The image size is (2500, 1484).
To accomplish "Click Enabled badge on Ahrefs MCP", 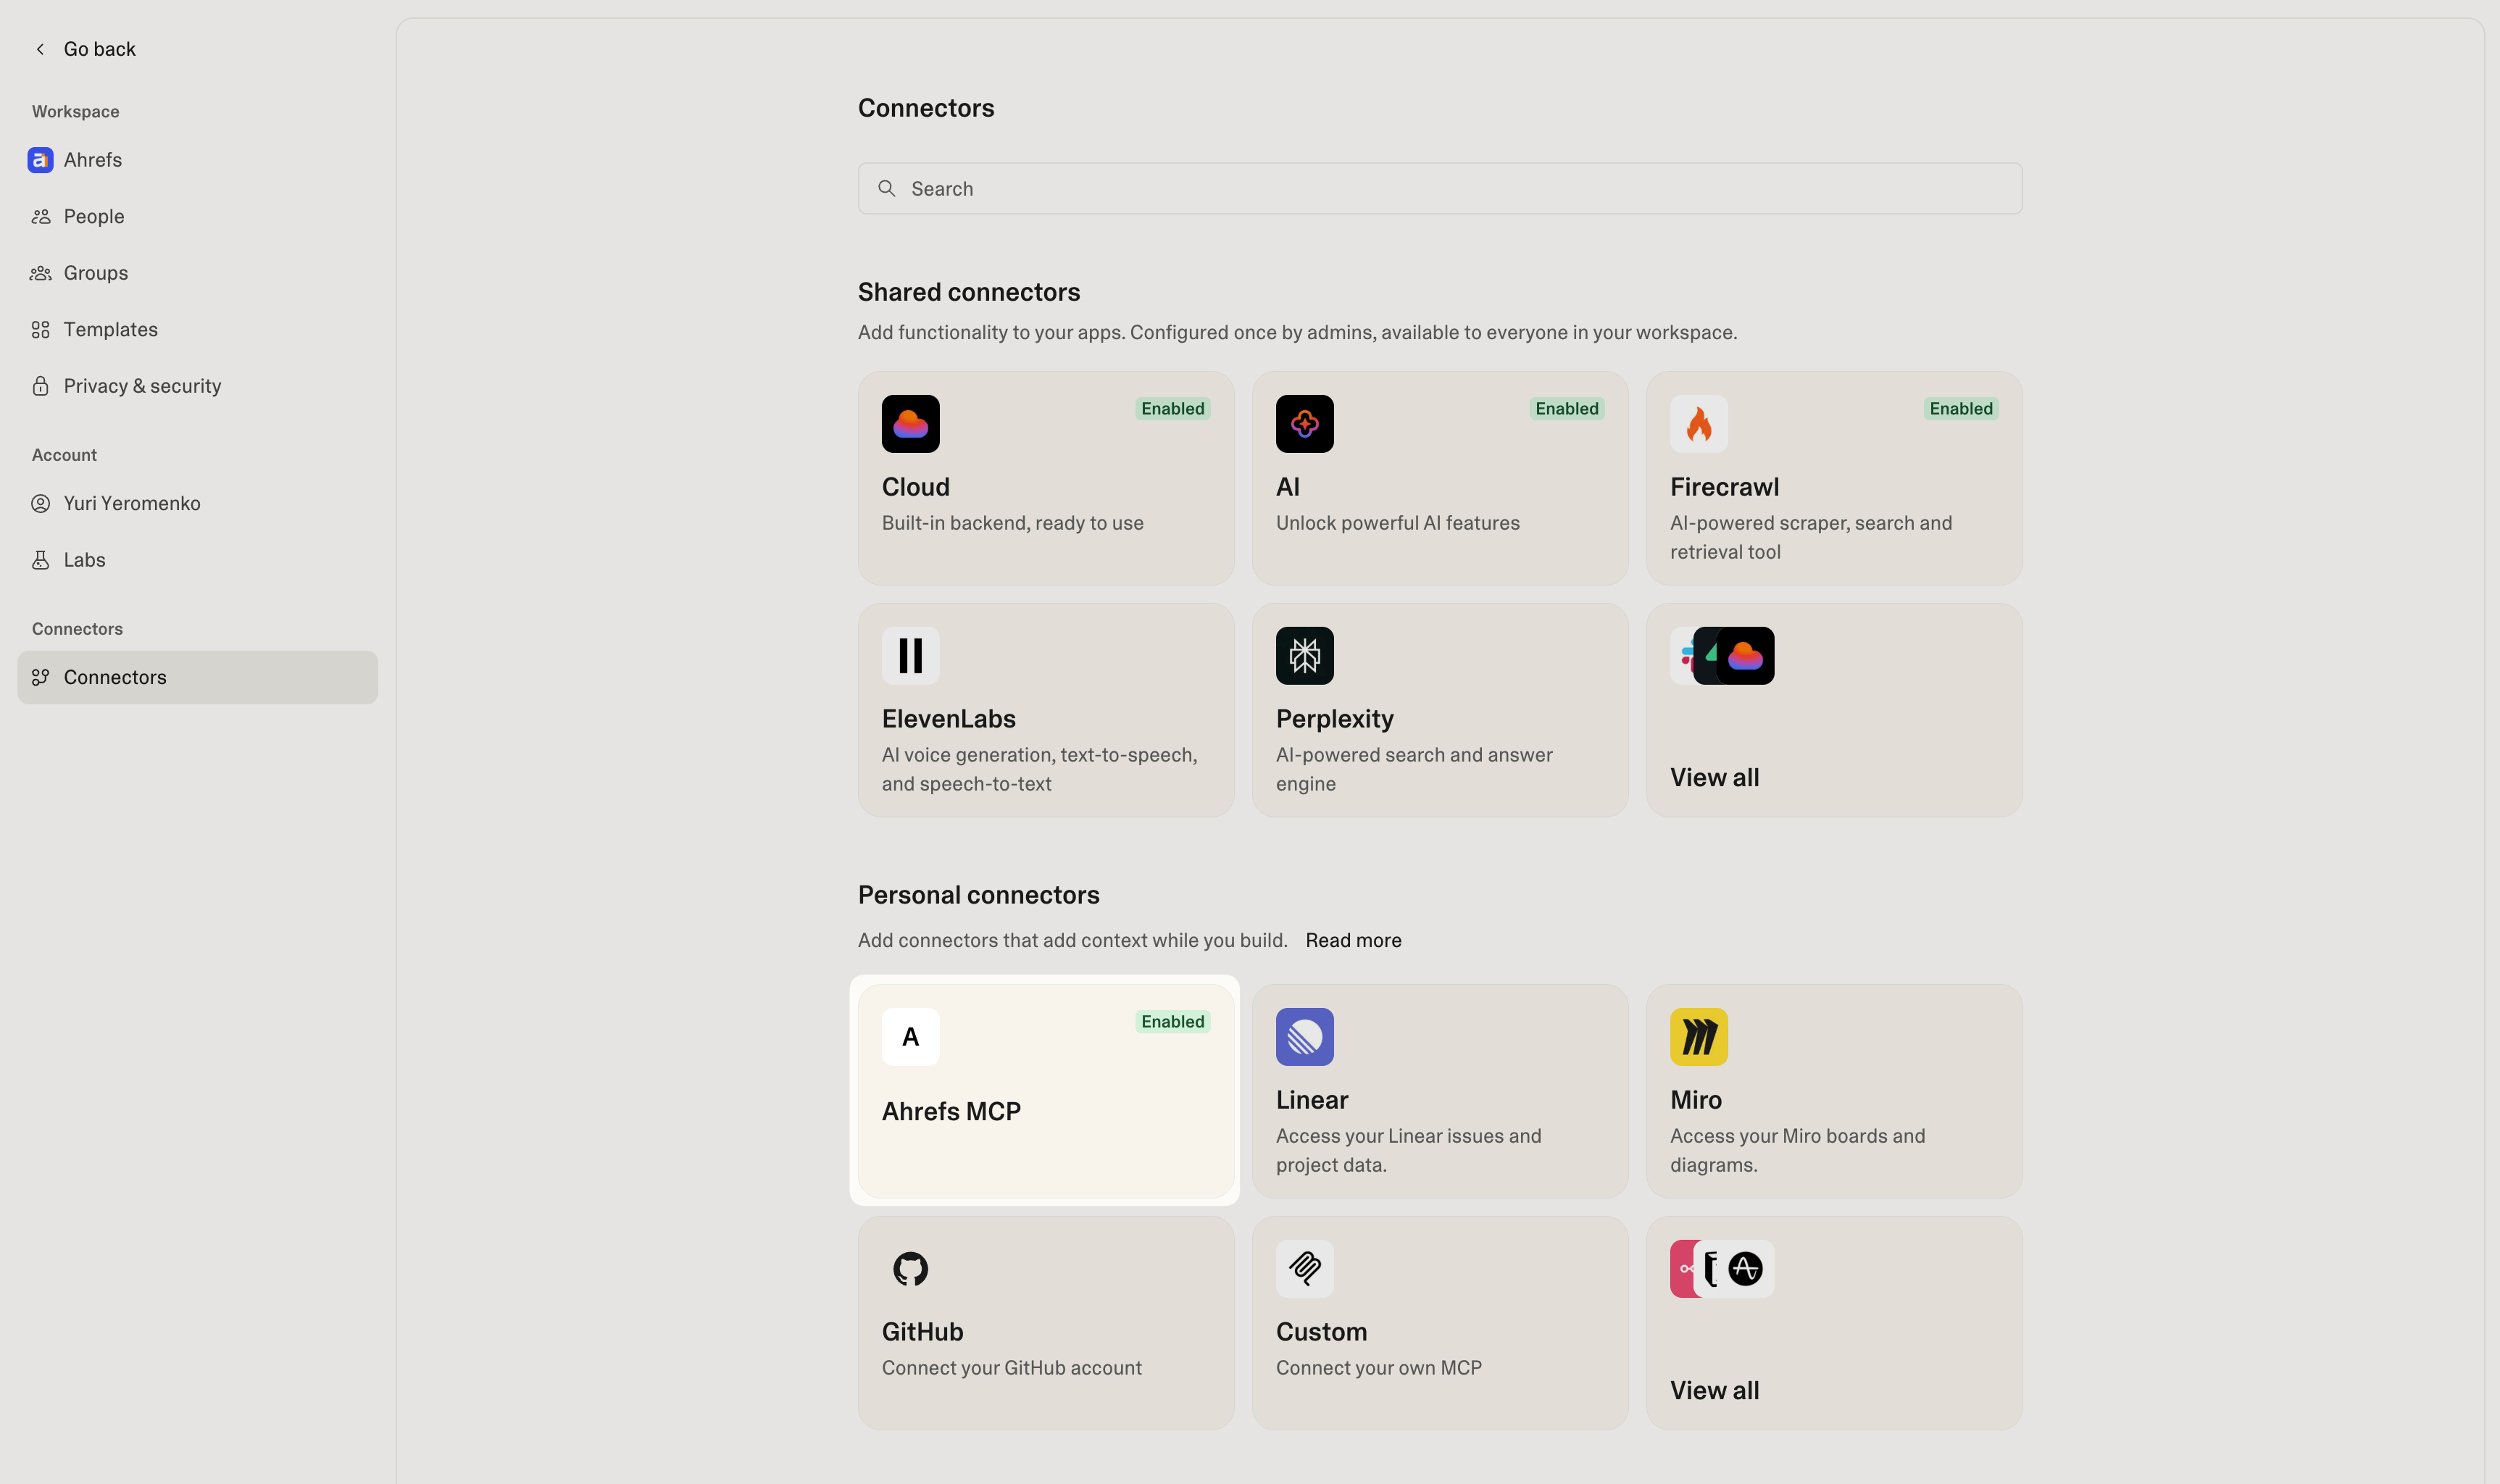I will [1172, 1022].
